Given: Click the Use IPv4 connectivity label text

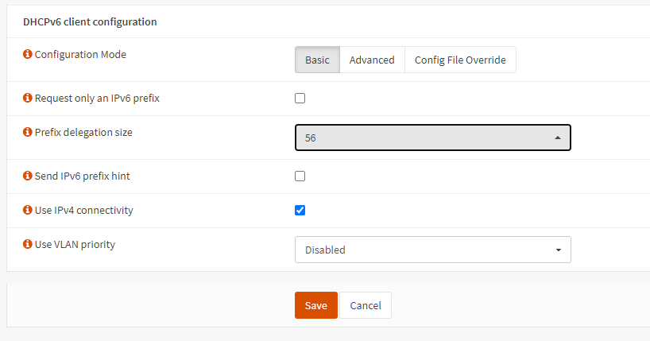Looking at the screenshot, I should click(x=83, y=211).
